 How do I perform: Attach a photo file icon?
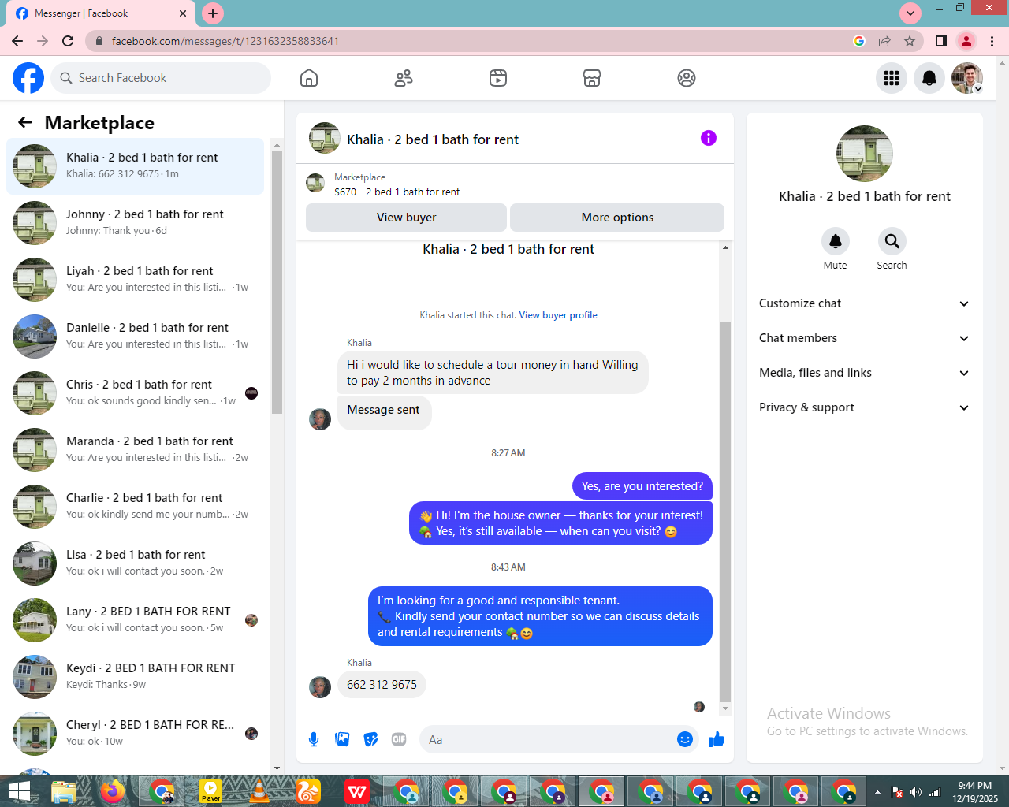342,739
